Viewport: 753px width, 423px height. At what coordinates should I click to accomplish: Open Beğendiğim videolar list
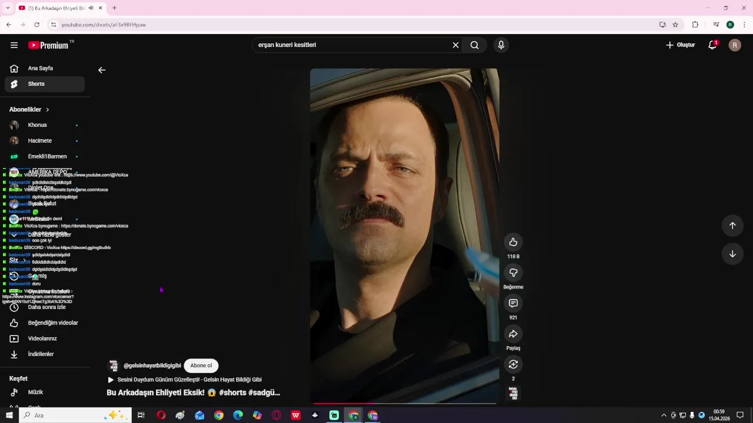click(x=45, y=323)
